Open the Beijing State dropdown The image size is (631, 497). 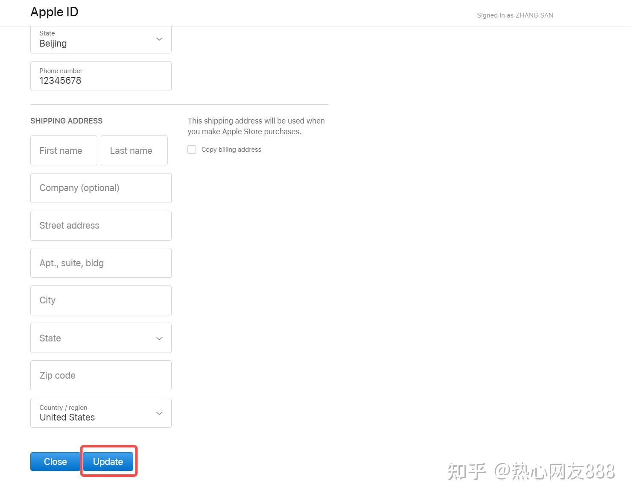coord(101,39)
